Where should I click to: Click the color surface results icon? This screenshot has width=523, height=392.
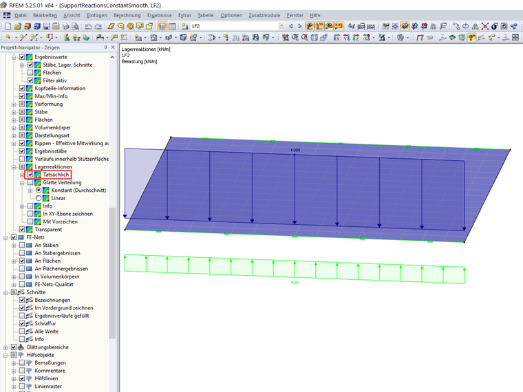[x=452, y=37]
